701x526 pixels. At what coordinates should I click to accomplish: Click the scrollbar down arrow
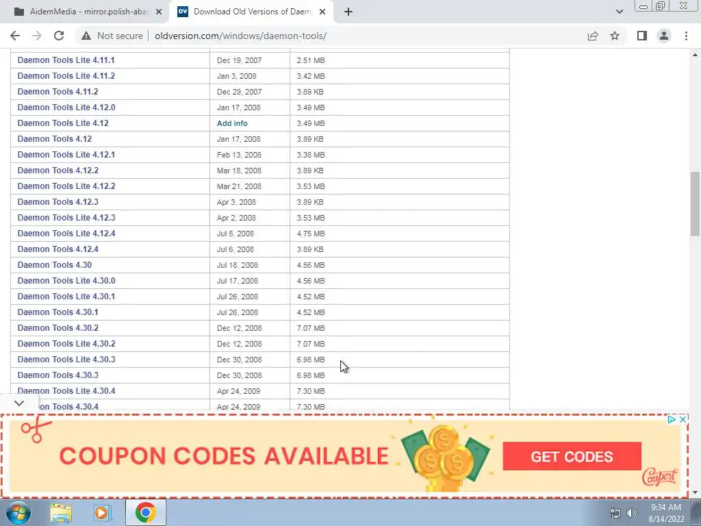click(x=696, y=492)
